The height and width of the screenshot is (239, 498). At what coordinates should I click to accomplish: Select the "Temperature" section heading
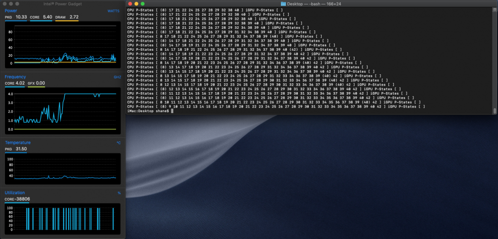click(18, 142)
